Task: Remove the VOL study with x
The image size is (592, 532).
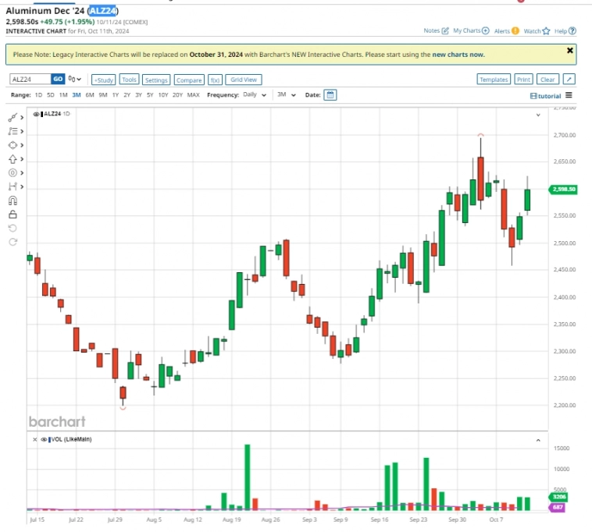Action: pyautogui.click(x=34, y=441)
